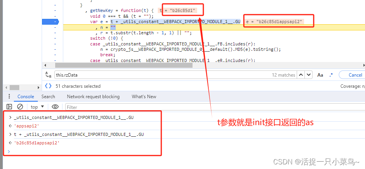Click the pretty-print curly braces icon
This screenshot has width=365, height=169.
[x=48, y=86]
